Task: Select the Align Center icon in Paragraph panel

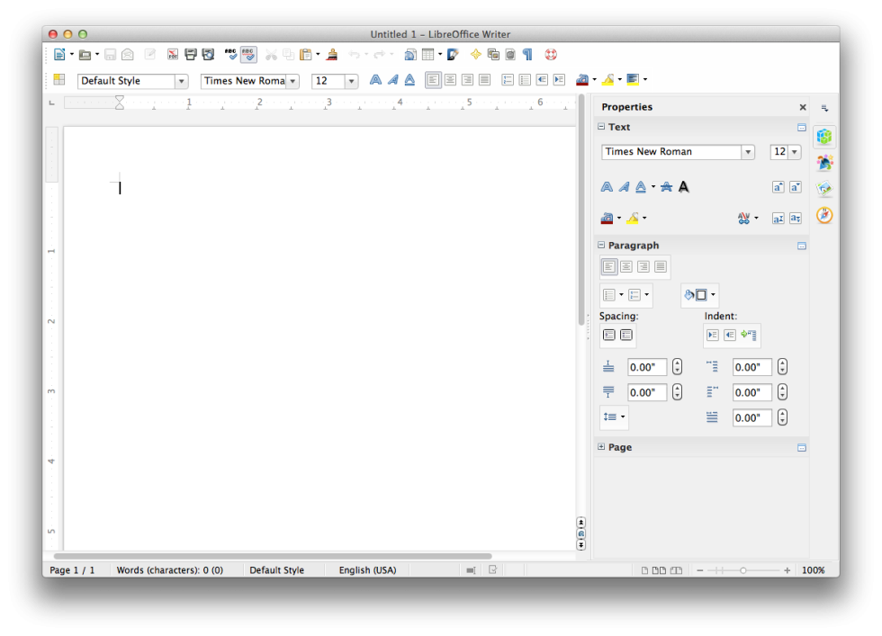Action: pos(626,266)
